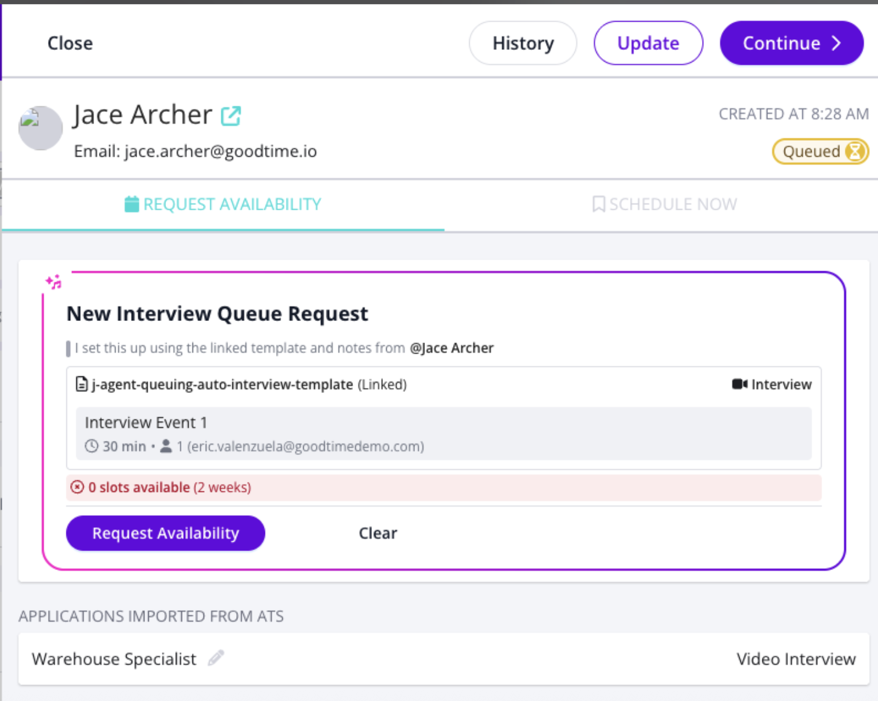Click the document icon beside linked template
This screenshot has height=701, width=878.
point(82,384)
